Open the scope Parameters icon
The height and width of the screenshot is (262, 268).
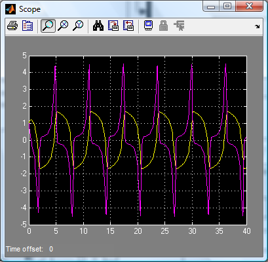28,26
